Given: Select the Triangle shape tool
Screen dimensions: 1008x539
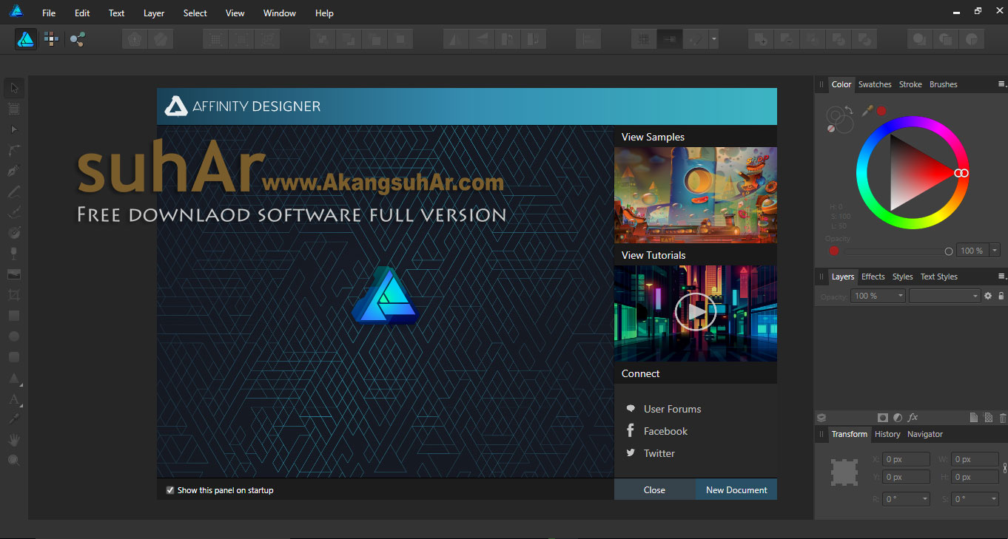Looking at the screenshot, I should (14, 379).
